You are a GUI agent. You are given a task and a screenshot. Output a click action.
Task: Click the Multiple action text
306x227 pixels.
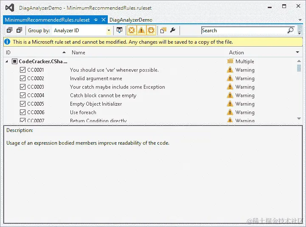point(245,61)
